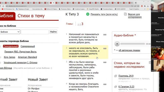Open the об авторских правах link
This screenshot has width=164, height=92.
pos(129,50)
